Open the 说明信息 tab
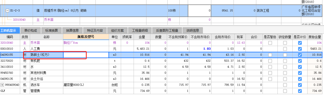Screen dimensions: 324x96 pyautogui.click(x=192, y=30)
